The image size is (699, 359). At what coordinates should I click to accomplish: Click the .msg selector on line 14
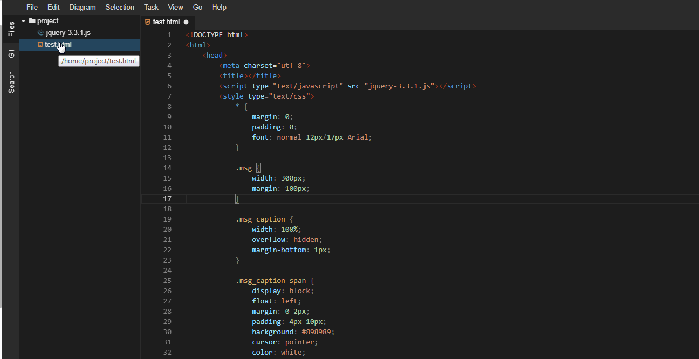click(x=244, y=168)
